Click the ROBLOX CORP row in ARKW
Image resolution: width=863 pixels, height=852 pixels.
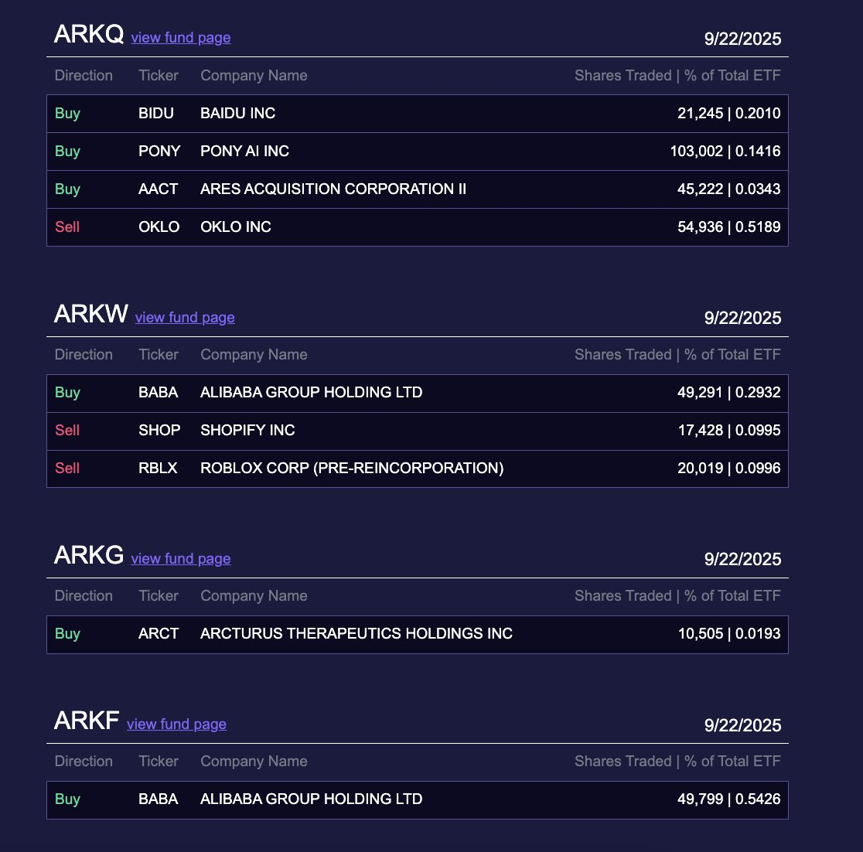point(350,468)
